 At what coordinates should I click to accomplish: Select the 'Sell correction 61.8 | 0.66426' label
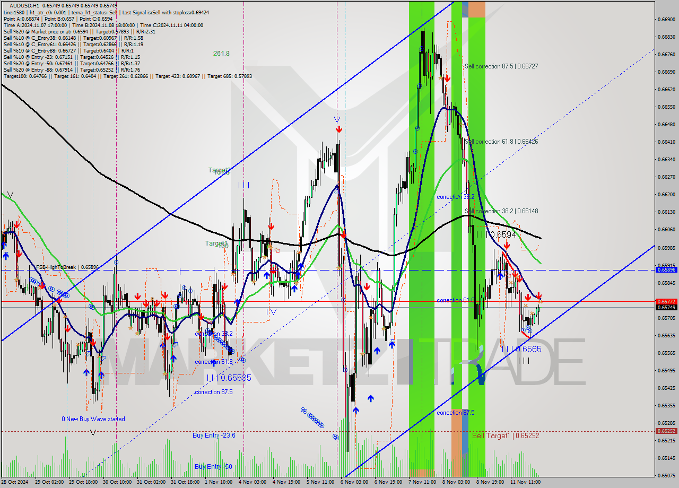[501, 142]
